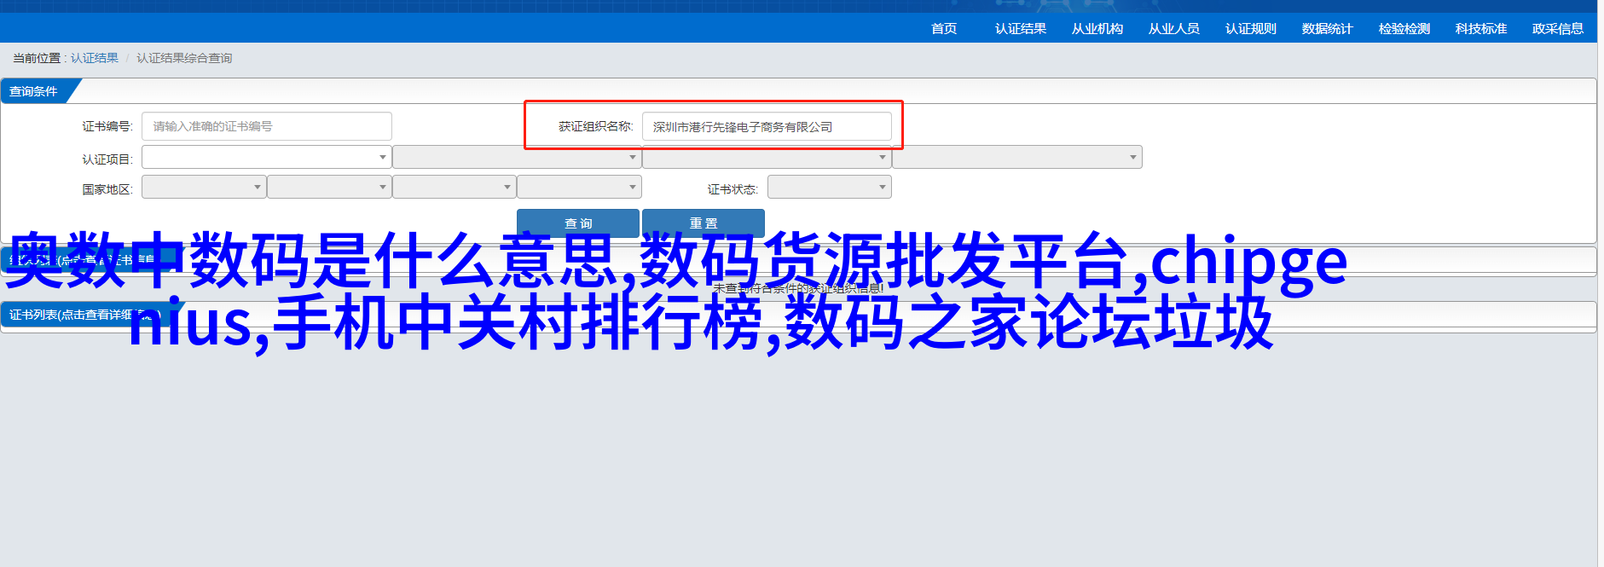
Task: Click the 认证项目 field label
Action: [107, 159]
